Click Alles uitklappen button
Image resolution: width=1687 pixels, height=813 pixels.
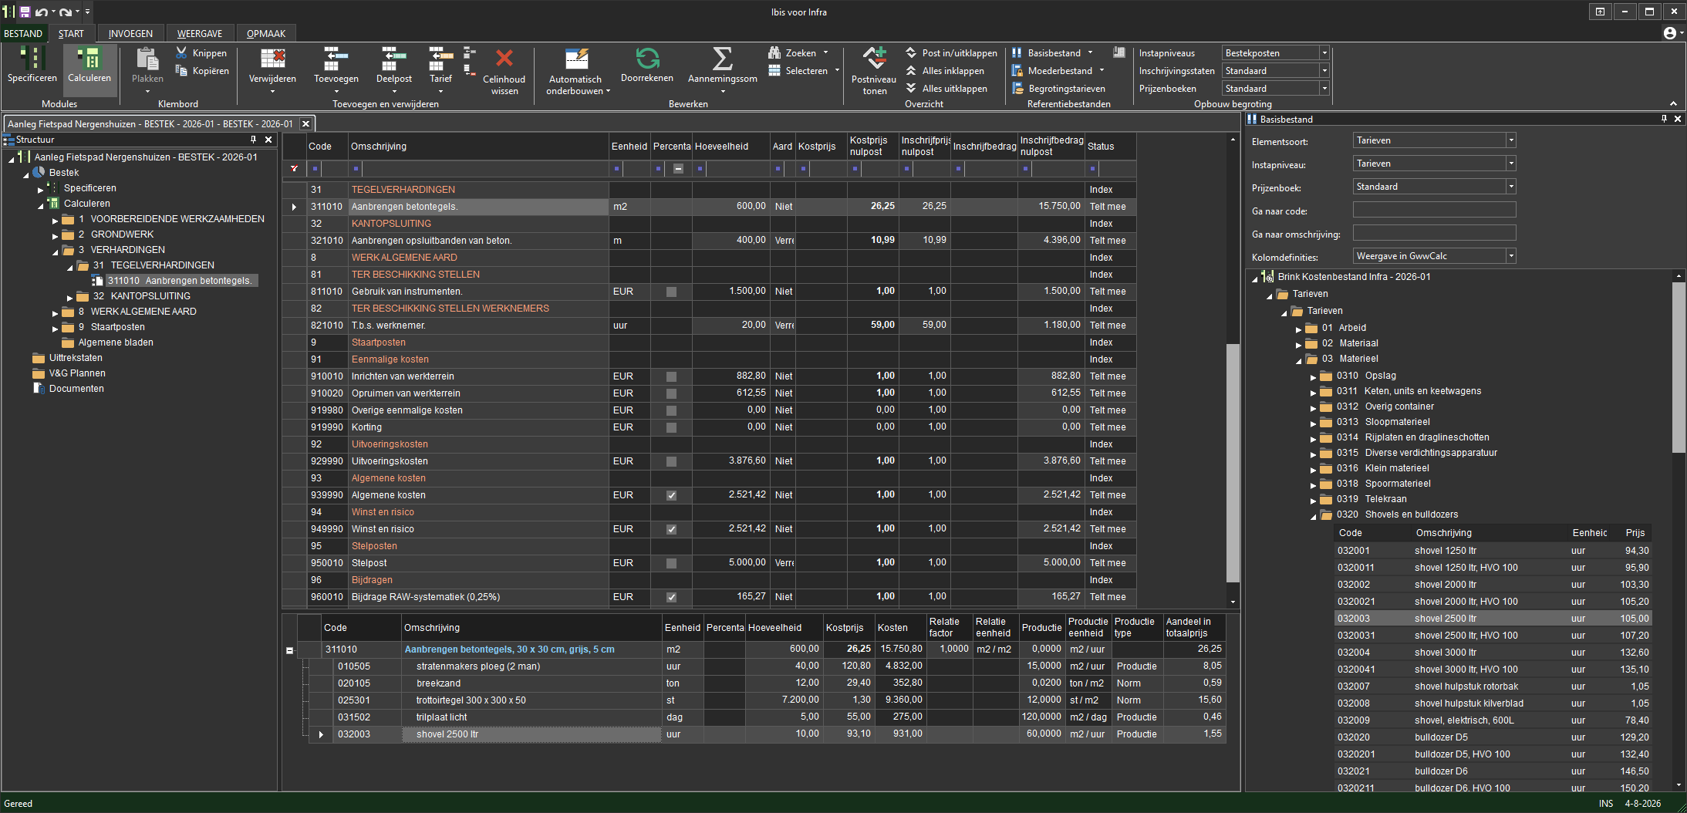[x=946, y=89]
